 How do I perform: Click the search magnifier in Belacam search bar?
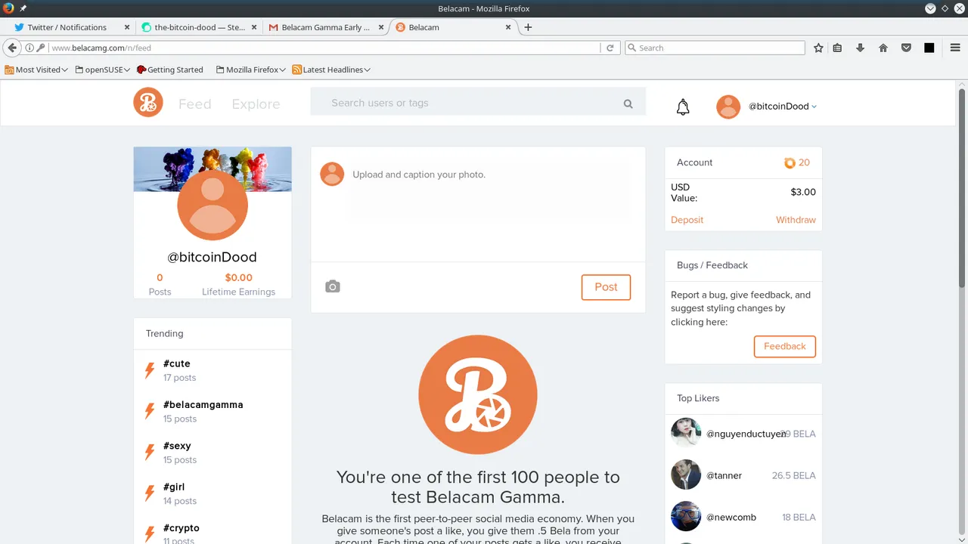tap(628, 104)
